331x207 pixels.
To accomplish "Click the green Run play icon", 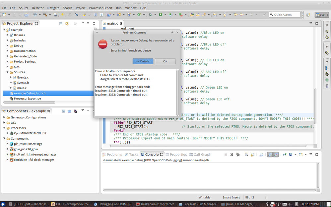I will click(x=161, y=15).
